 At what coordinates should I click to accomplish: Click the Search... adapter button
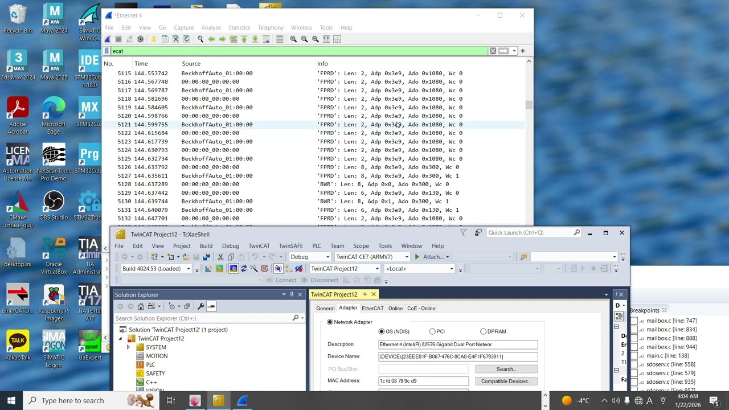[x=506, y=369]
